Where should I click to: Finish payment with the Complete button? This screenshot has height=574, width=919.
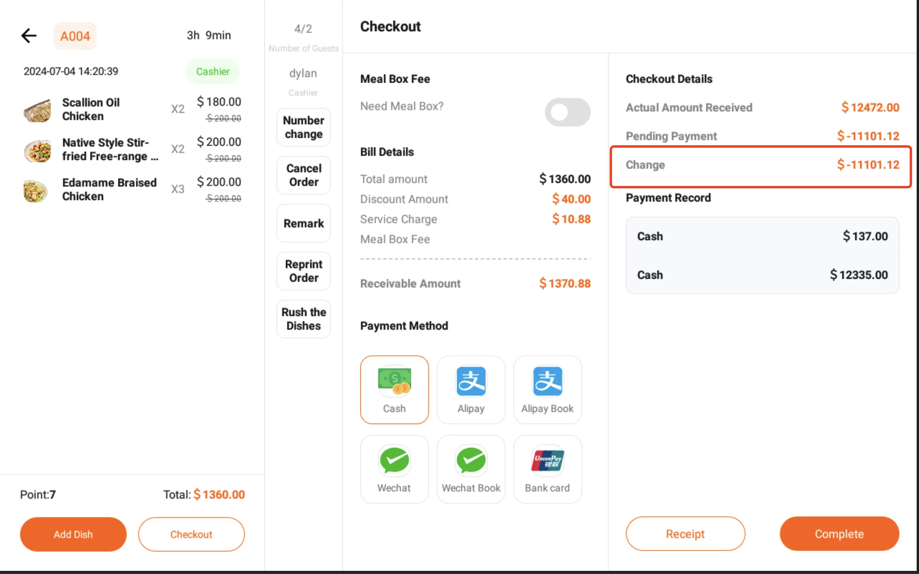(x=839, y=534)
